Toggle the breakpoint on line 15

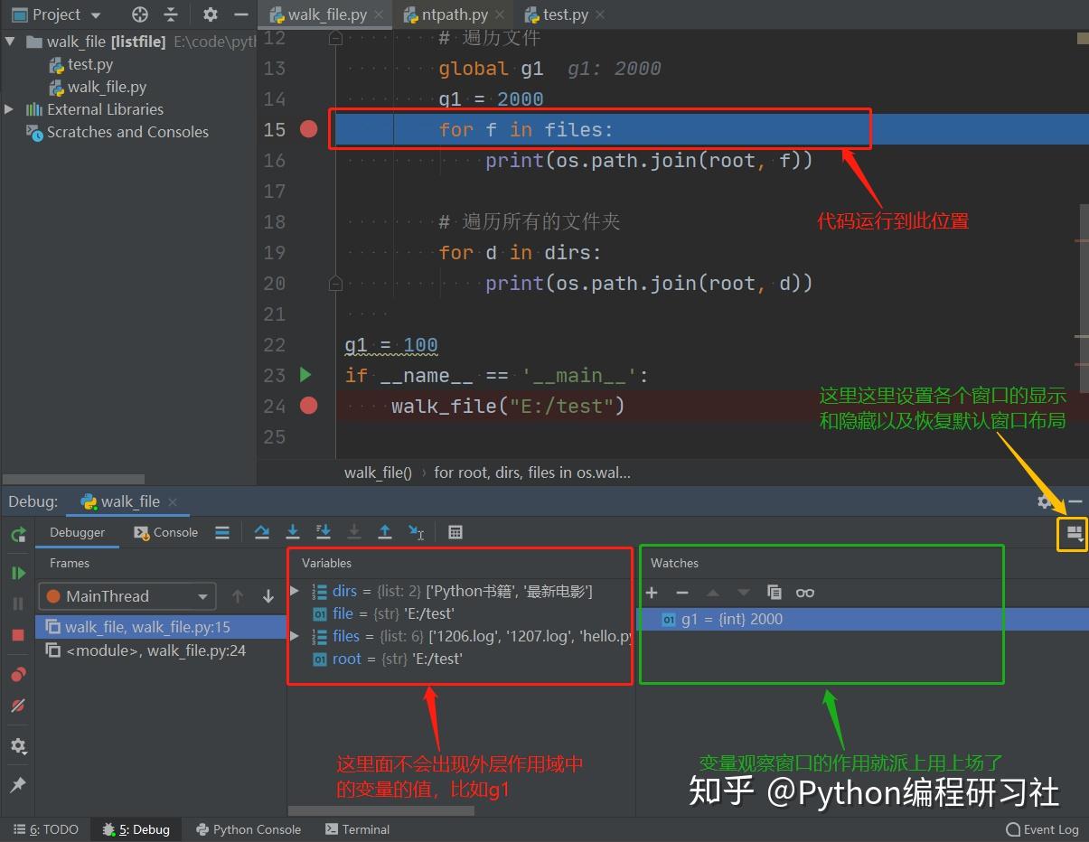[x=308, y=129]
